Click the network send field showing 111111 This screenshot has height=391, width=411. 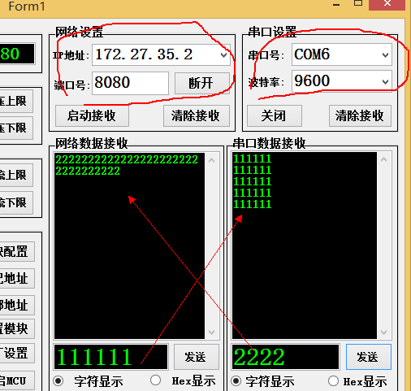coord(111,357)
